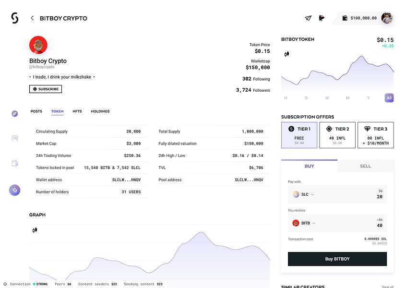Click the SUBSCRIBE button
405x288 pixels.
[46, 89]
